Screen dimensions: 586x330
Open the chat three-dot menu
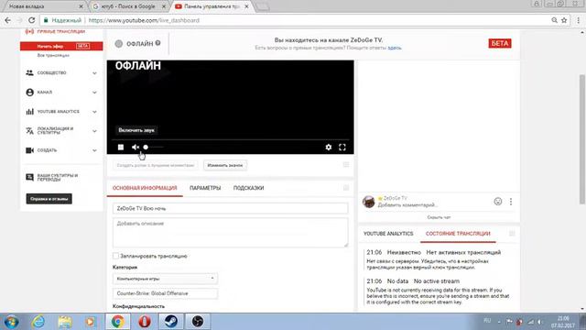511,202
